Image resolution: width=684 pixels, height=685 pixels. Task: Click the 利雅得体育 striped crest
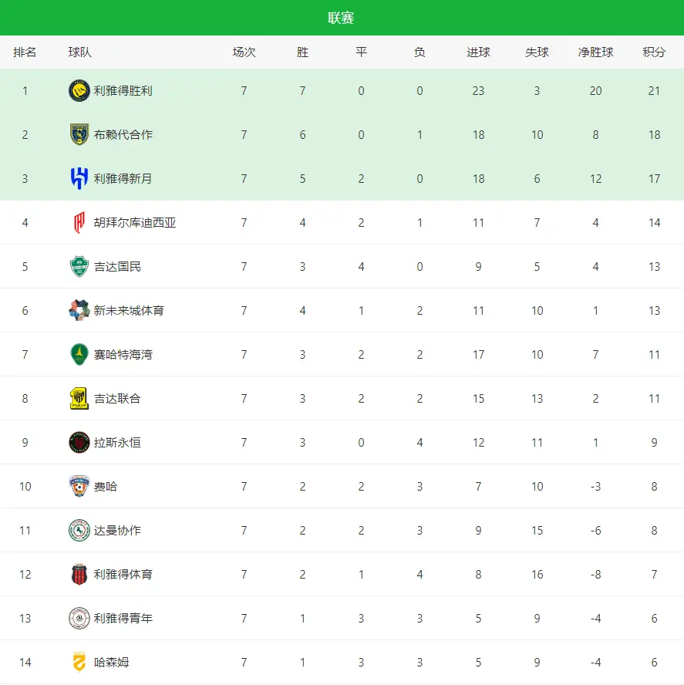pos(79,574)
